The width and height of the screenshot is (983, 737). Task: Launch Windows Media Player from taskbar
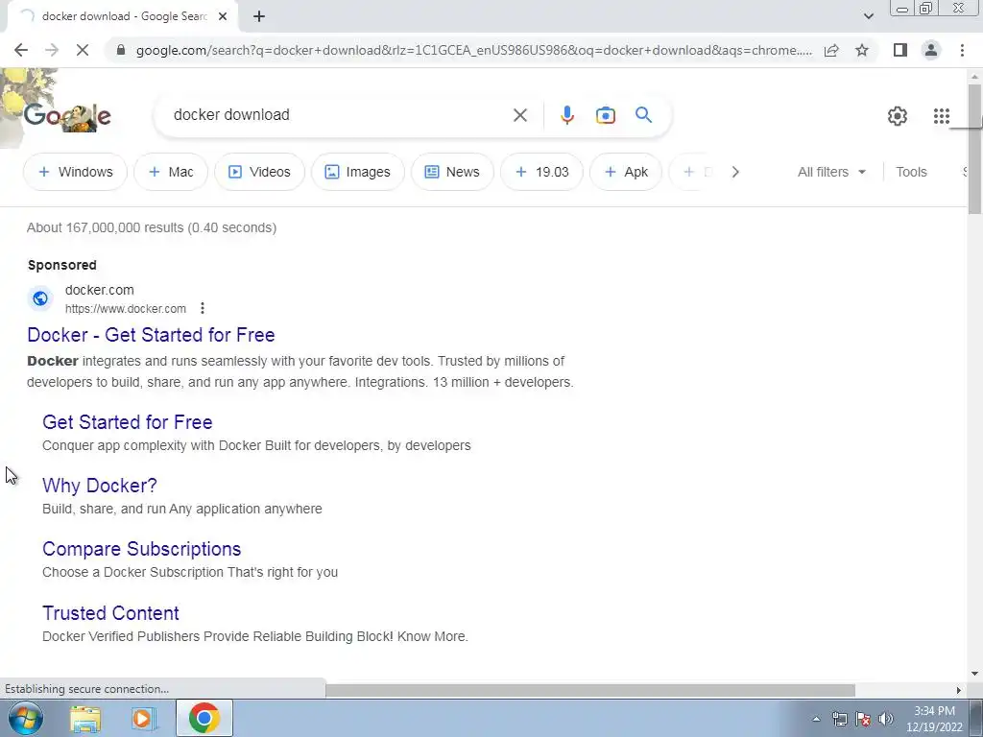point(143,718)
